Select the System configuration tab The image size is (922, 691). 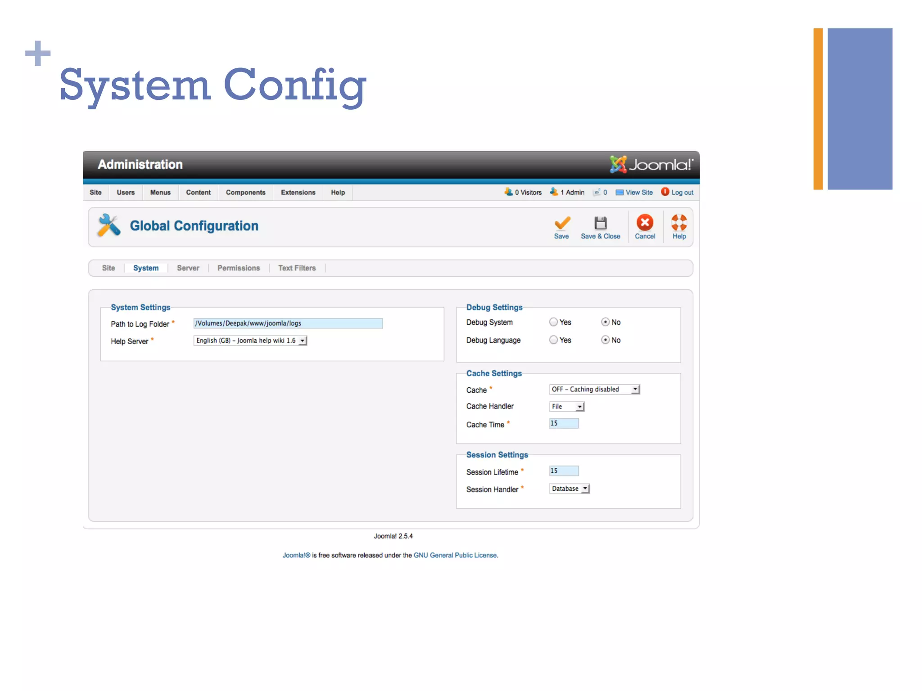146,268
